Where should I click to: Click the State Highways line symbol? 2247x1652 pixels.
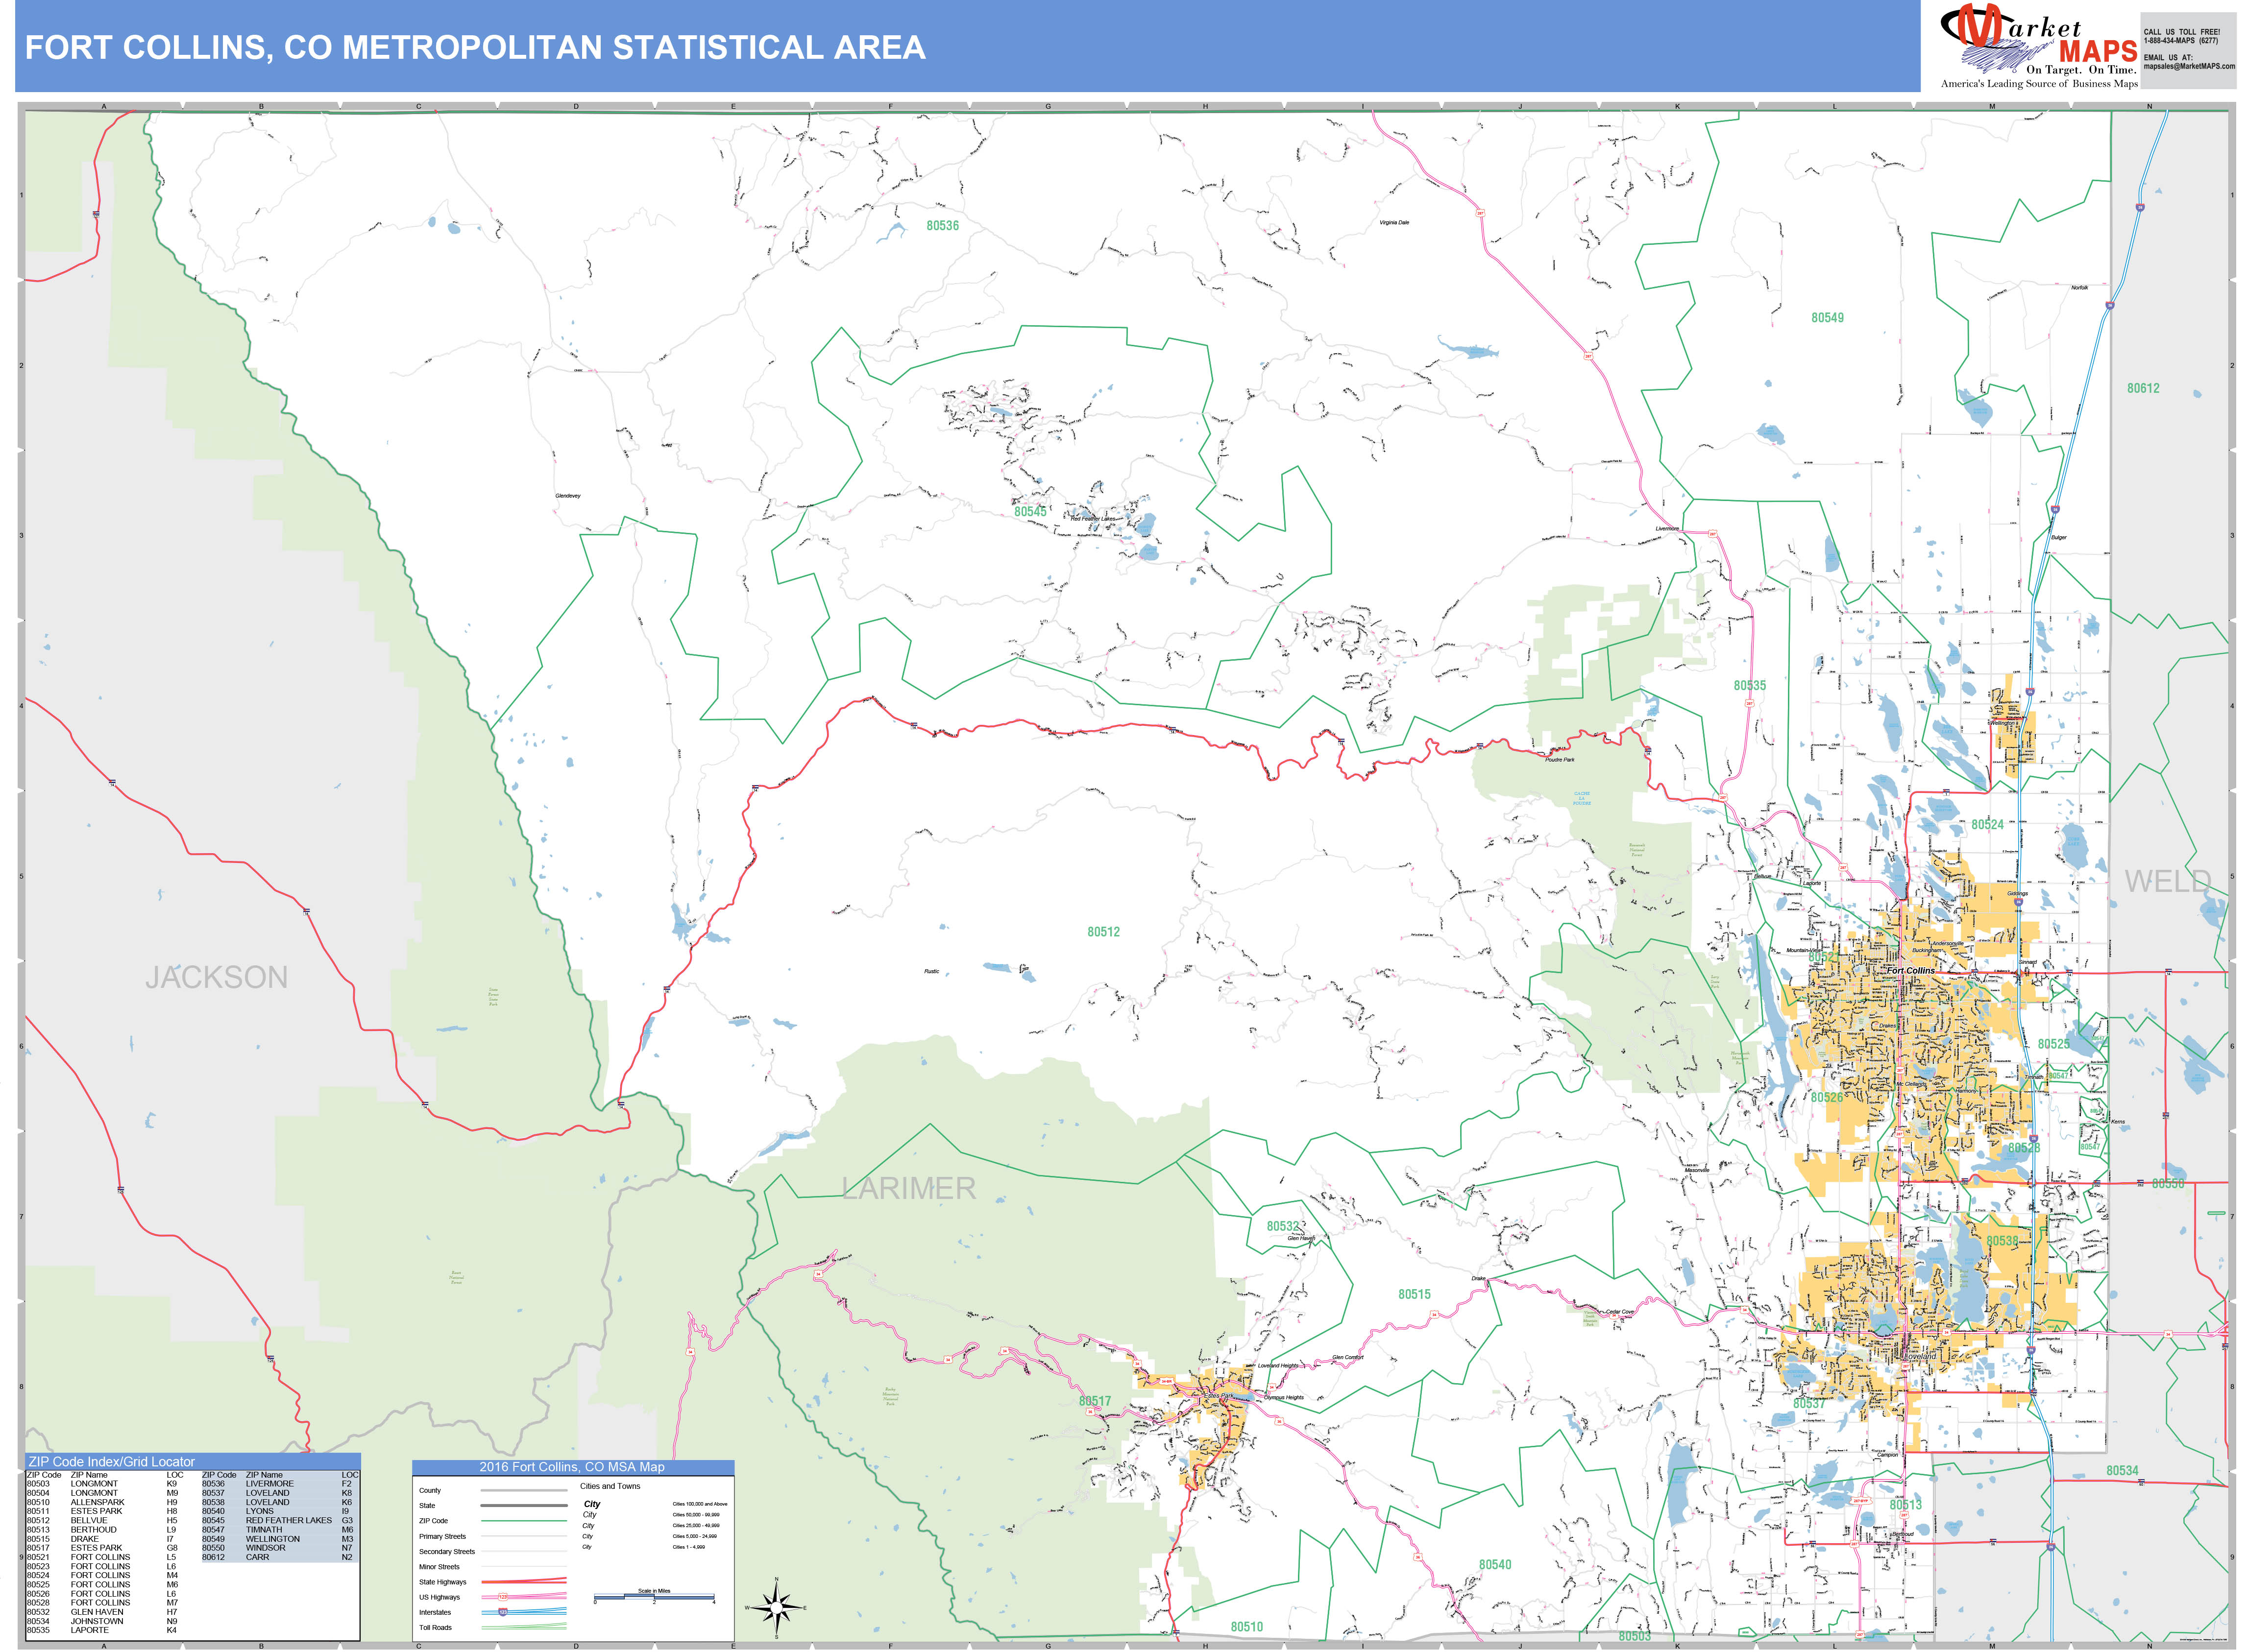523,1582
